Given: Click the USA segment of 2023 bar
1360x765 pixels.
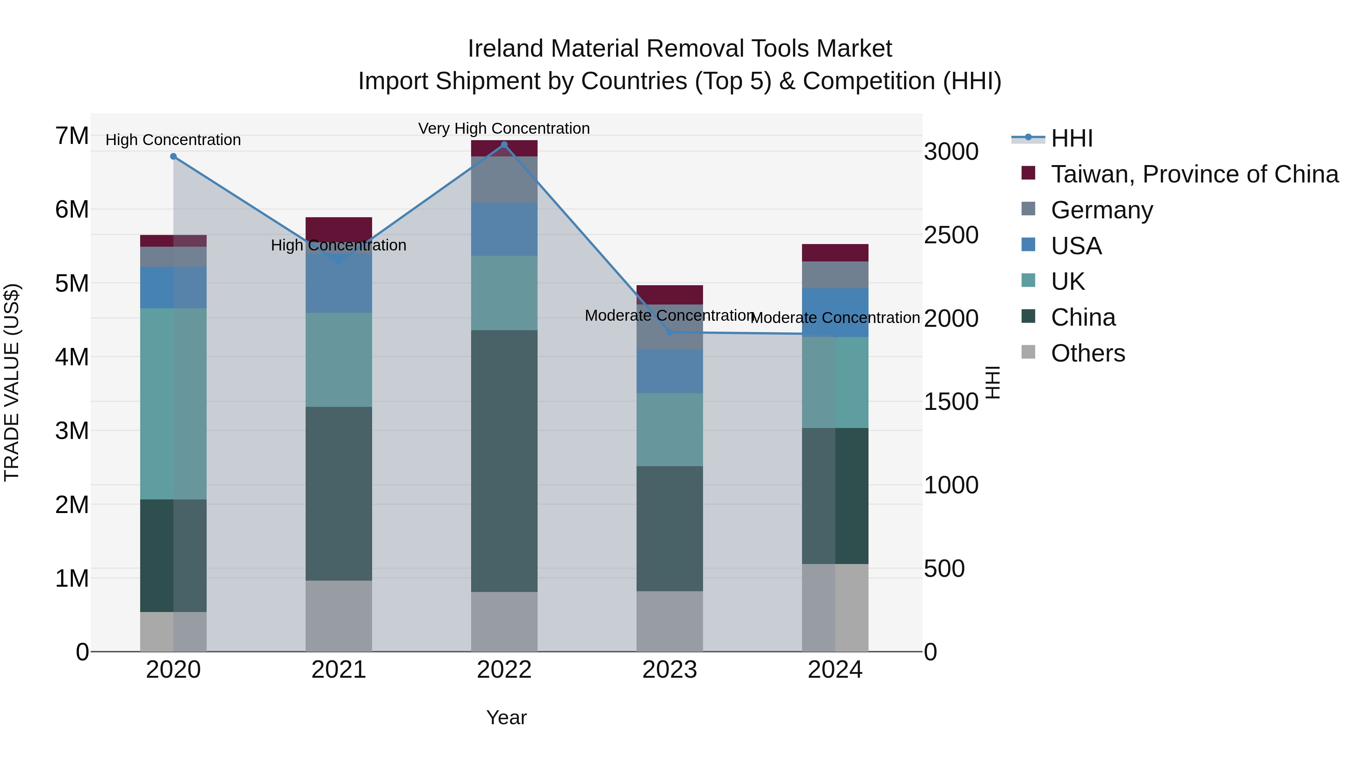Looking at the screenshot, I should click(669, 371).
